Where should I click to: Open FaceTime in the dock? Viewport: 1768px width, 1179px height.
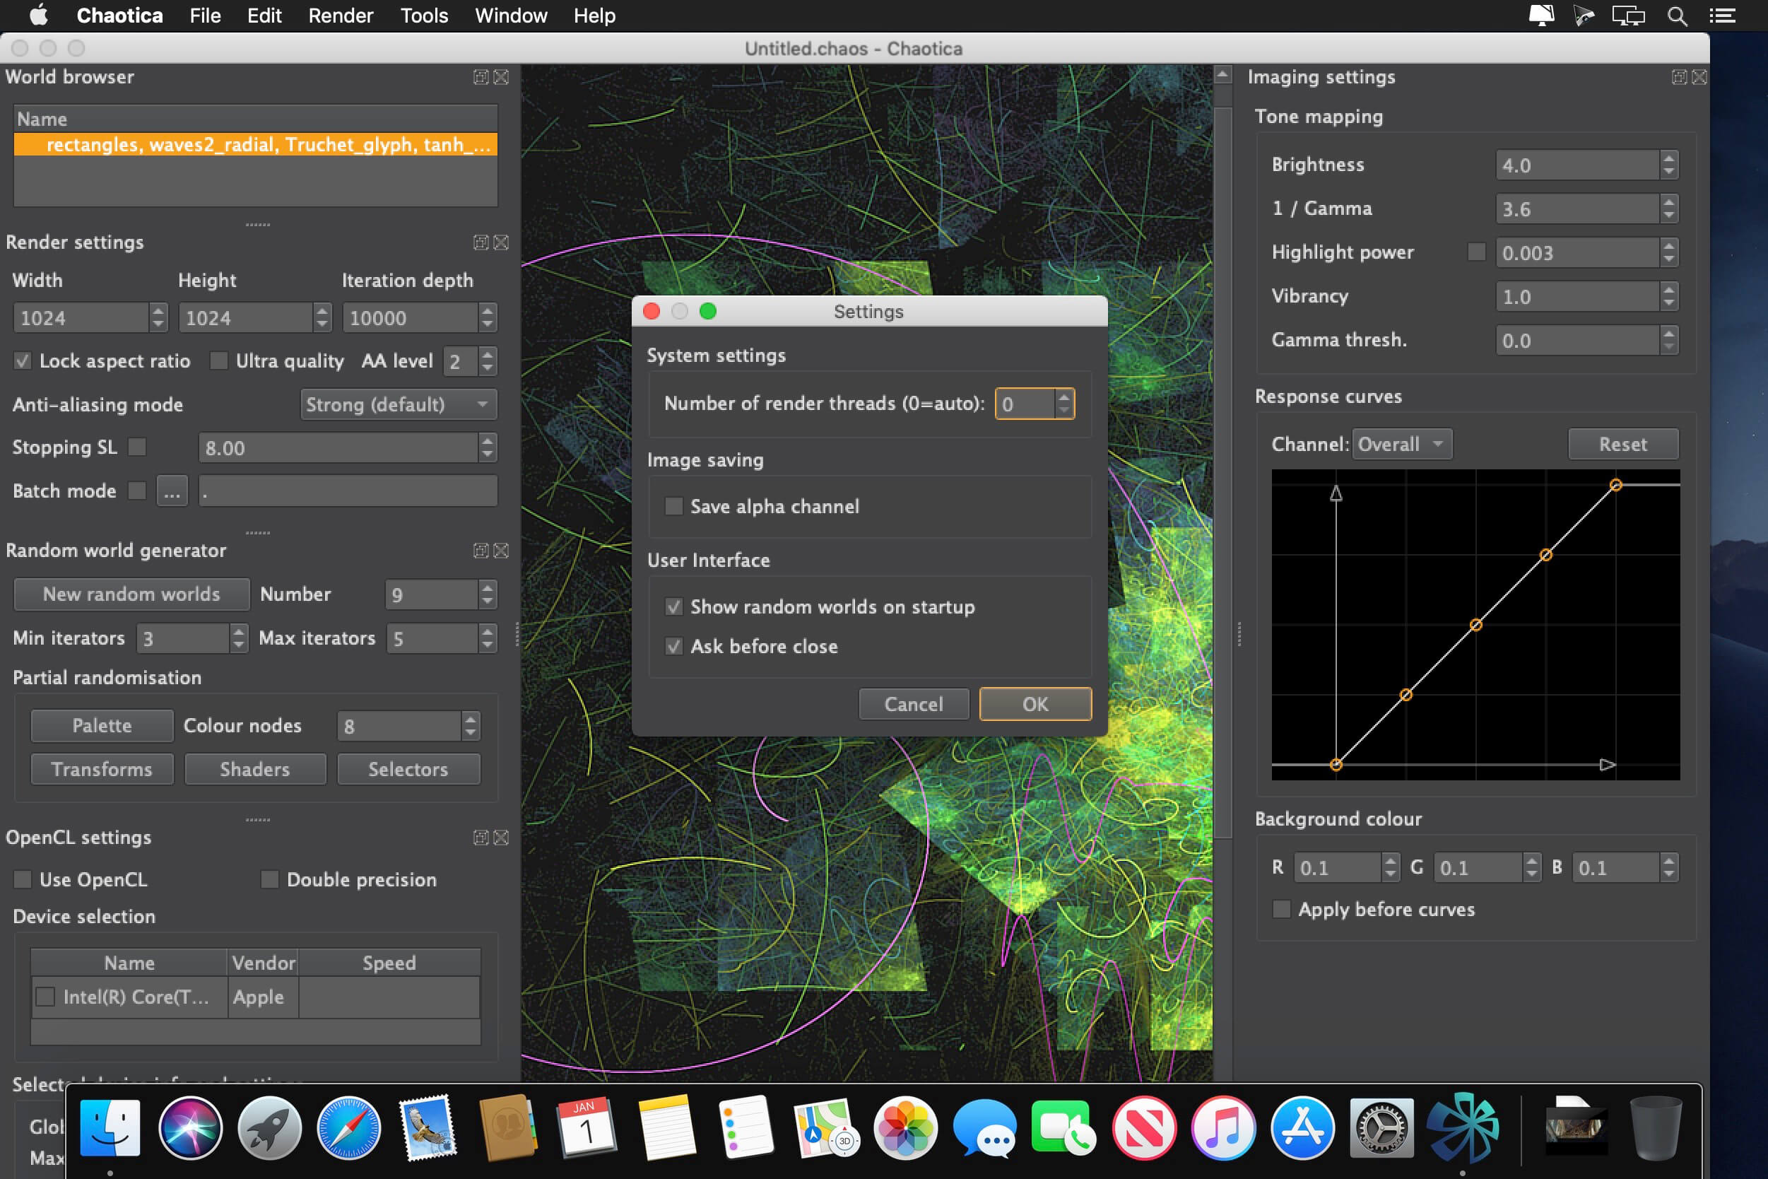(1063, 1128)
